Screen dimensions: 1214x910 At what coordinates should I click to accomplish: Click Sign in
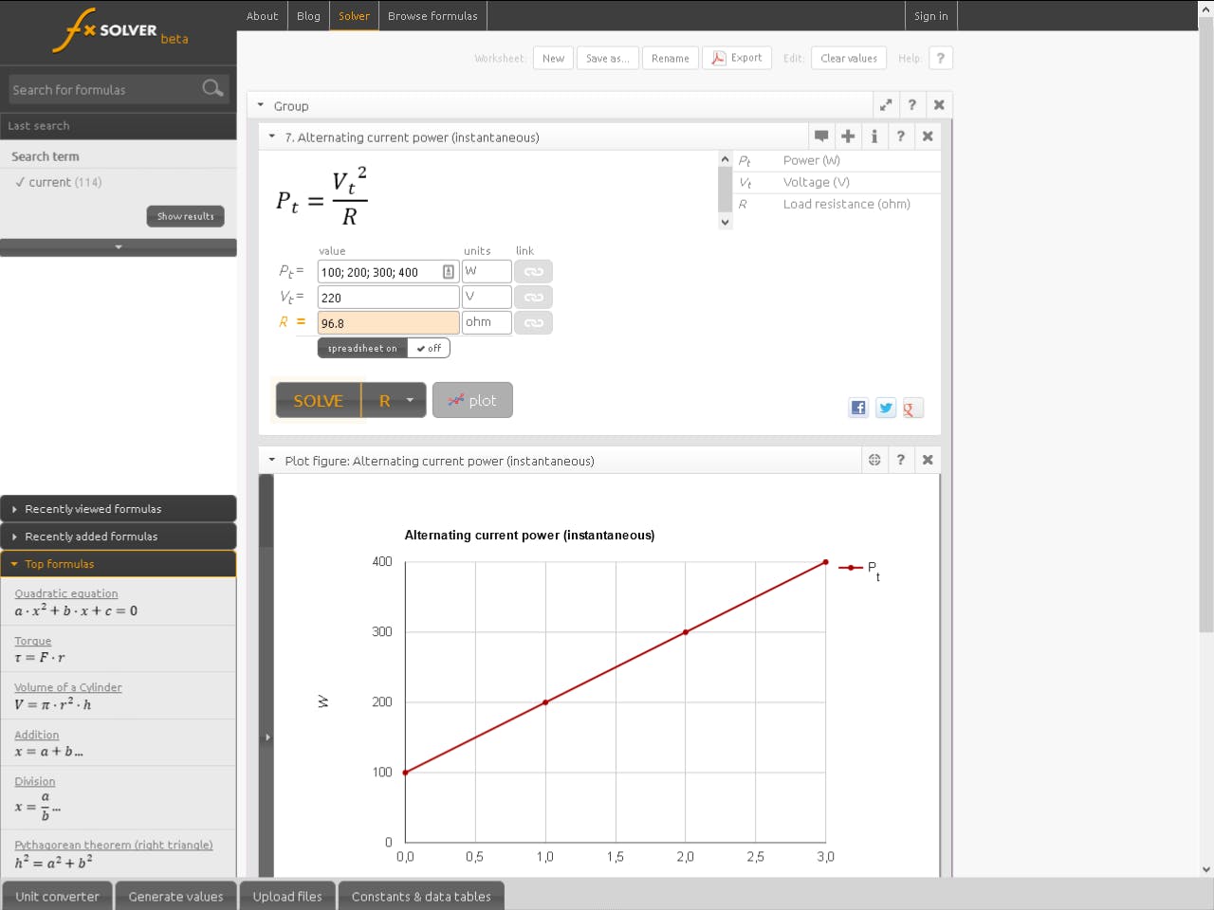click(930, 16)
